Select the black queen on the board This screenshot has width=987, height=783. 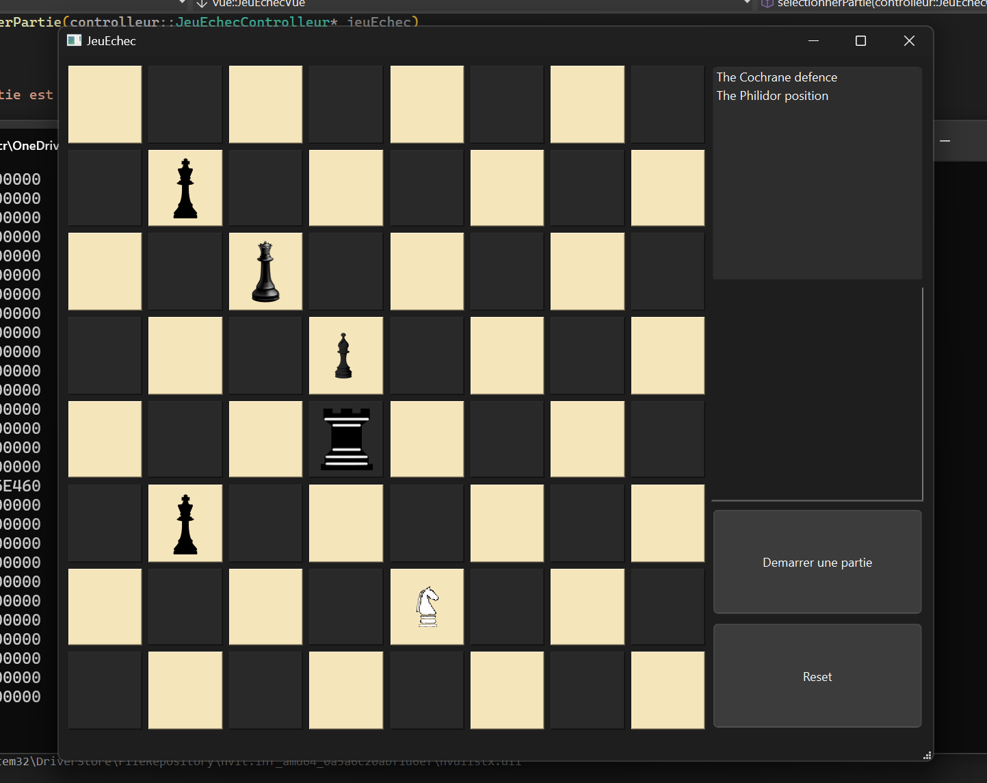click(265, 271)
